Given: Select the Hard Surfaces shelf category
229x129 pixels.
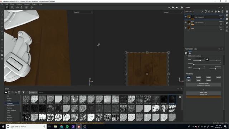Looking at the screenshot, I should click(11, 110).
